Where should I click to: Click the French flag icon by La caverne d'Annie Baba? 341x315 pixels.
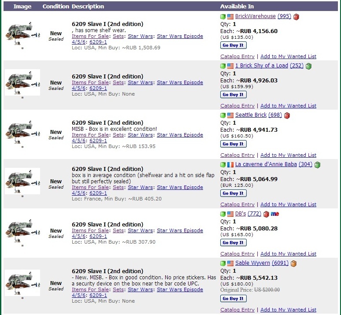[230, 165]
